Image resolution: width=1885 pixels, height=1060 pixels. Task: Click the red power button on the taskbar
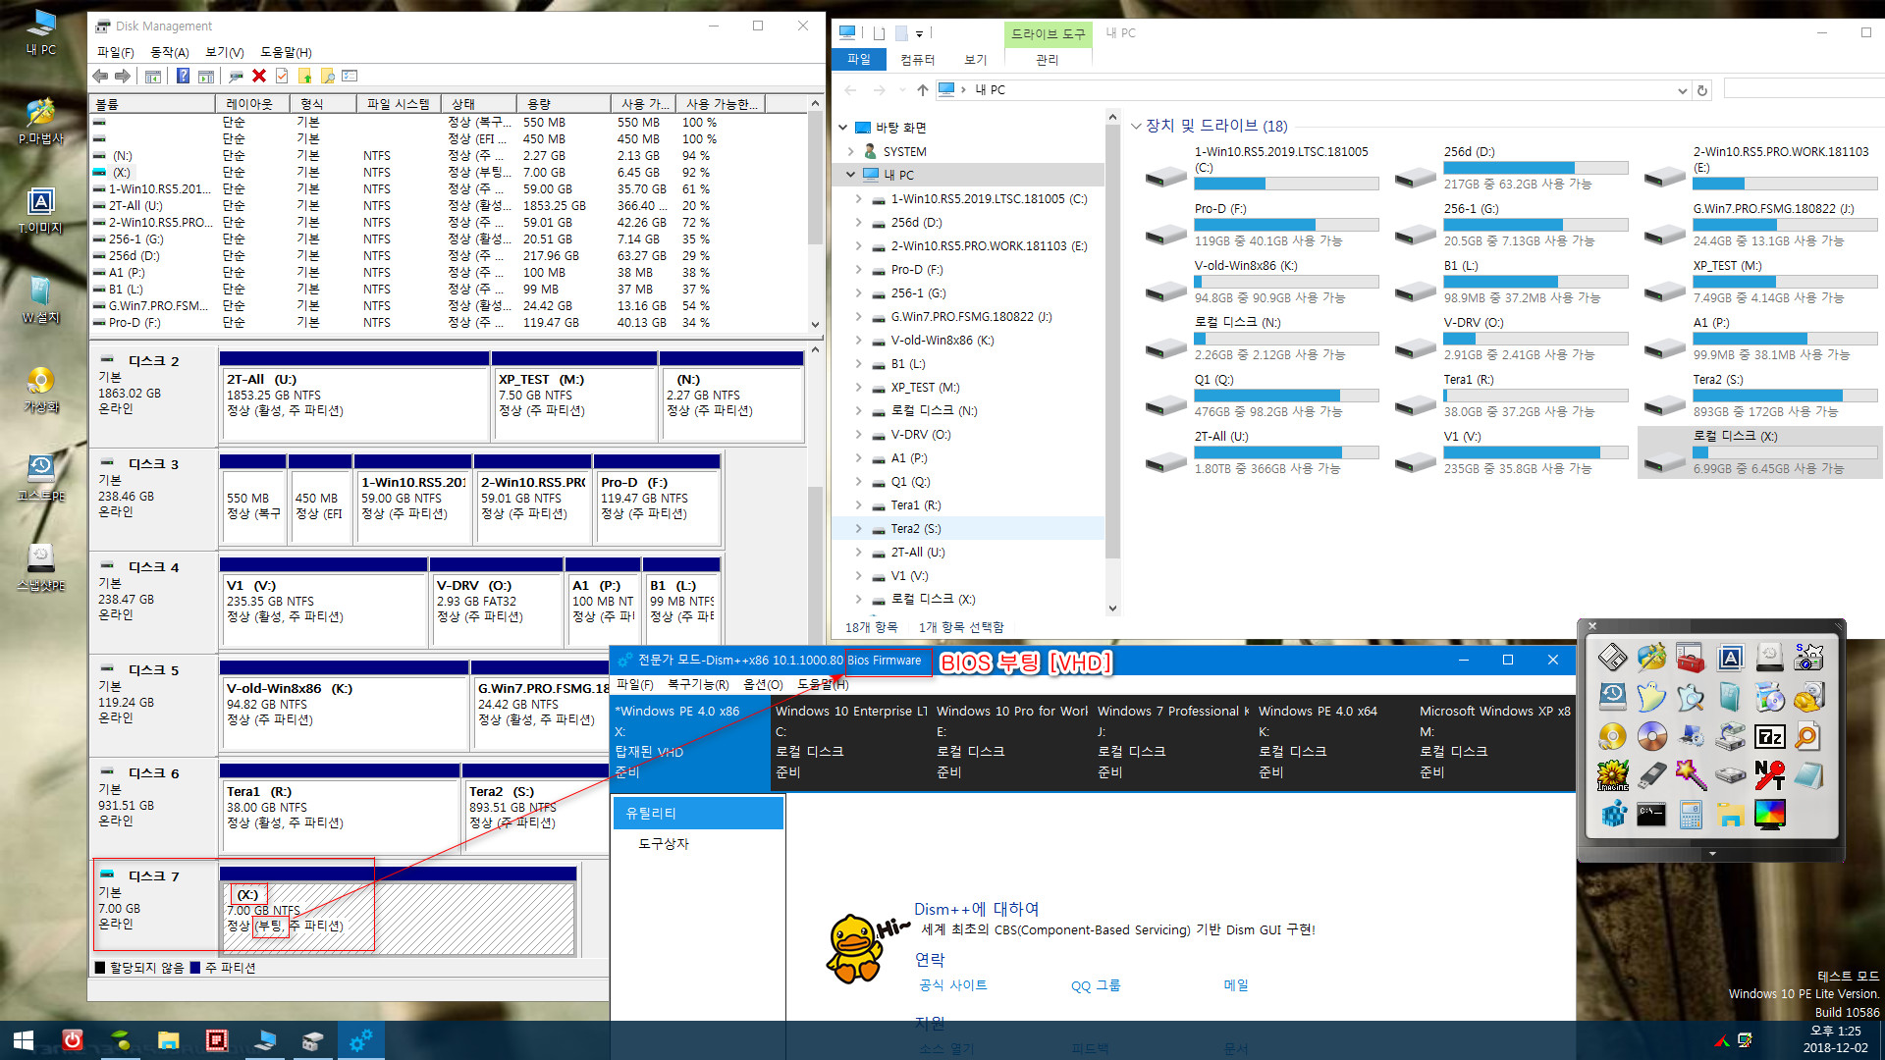(73, 1040)
